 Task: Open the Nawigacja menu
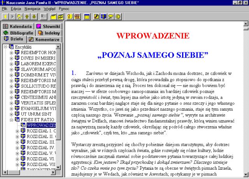click(32, 9)
